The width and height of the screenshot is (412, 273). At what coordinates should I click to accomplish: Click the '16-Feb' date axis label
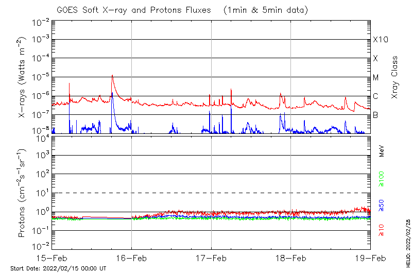coord(132,258)
